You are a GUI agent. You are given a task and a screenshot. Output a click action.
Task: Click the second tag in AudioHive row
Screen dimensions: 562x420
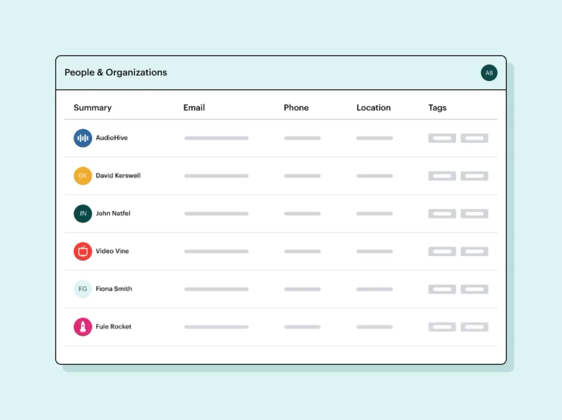(x=474, y=138)
